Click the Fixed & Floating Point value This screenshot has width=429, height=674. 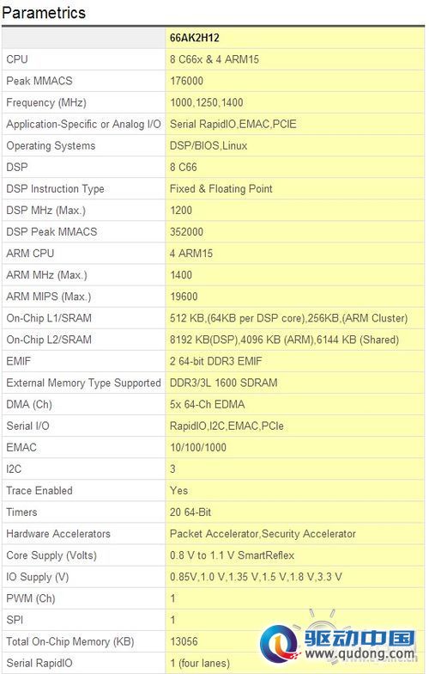click(x=221, y=189)
